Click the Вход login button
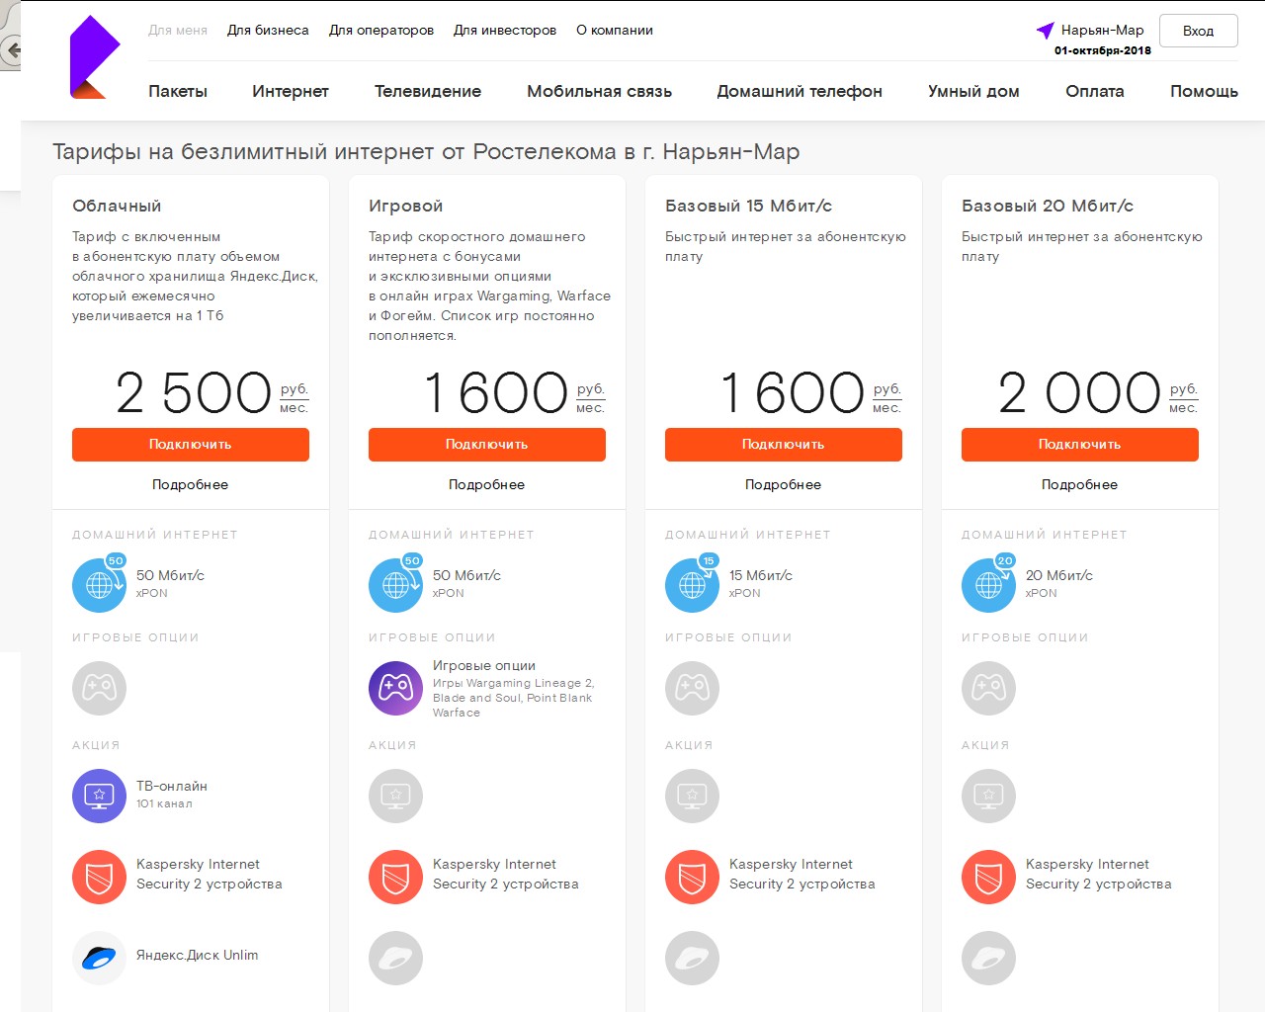The height and width of the screenshot is (1012, 1265). [1199, 31]
